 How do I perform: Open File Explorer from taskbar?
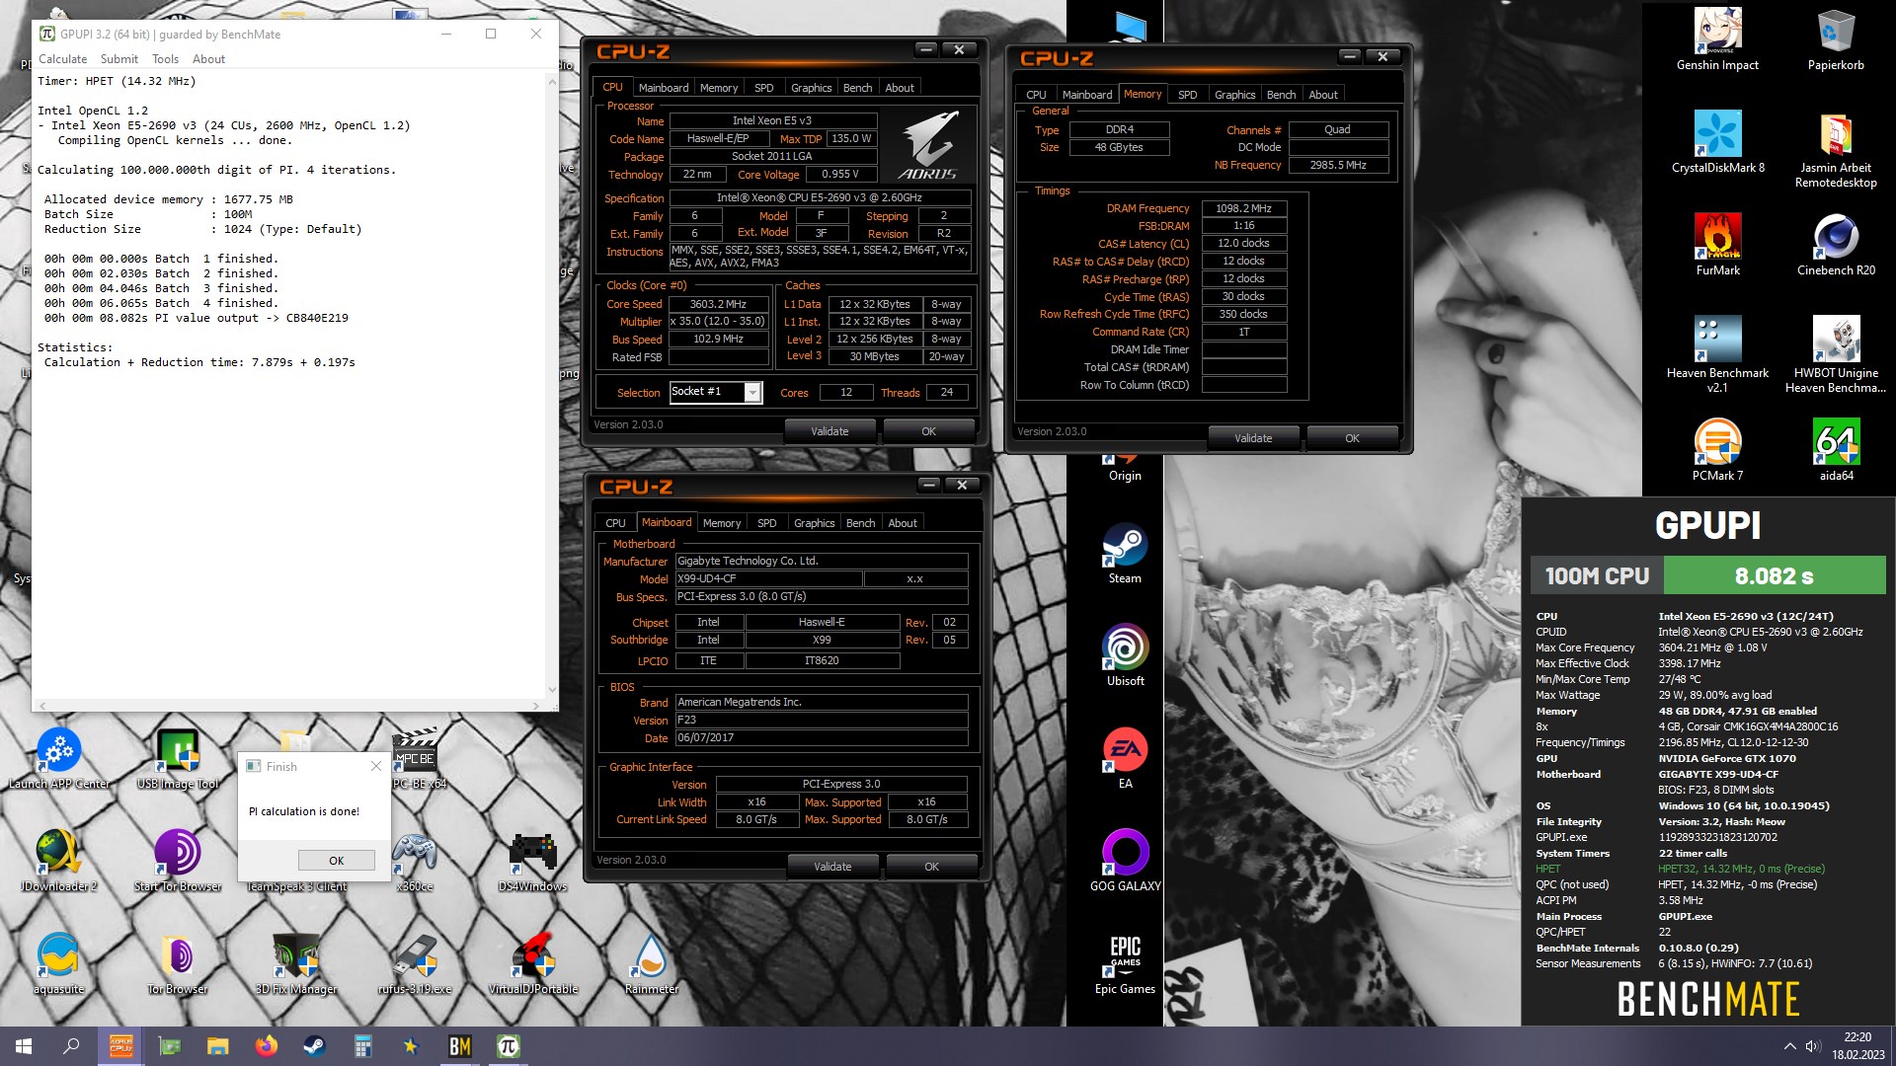(x=217, y=1046)
